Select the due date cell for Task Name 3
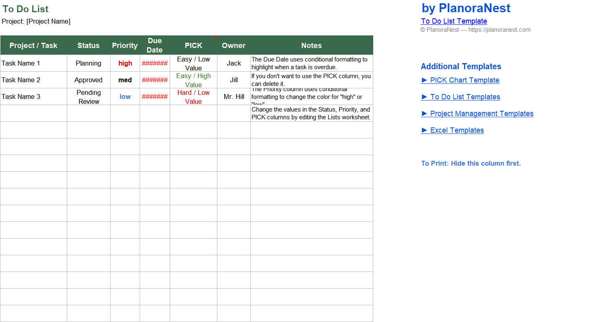Screen dimensions: 604x322 click(155, 96)
